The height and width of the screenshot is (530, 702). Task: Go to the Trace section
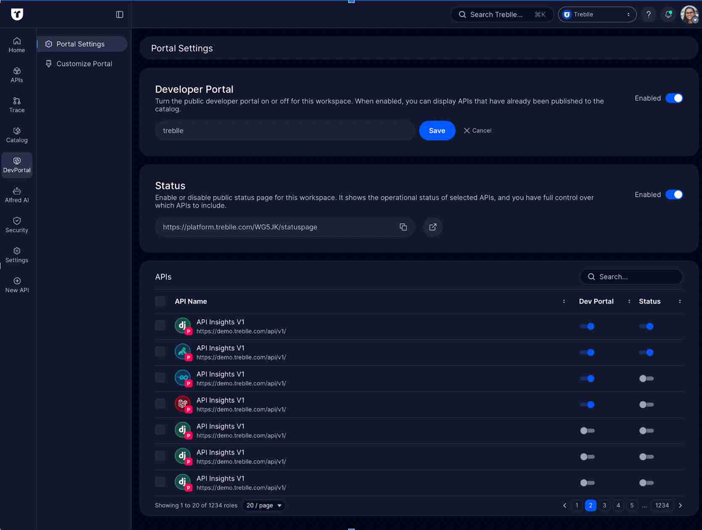(17, 105)
